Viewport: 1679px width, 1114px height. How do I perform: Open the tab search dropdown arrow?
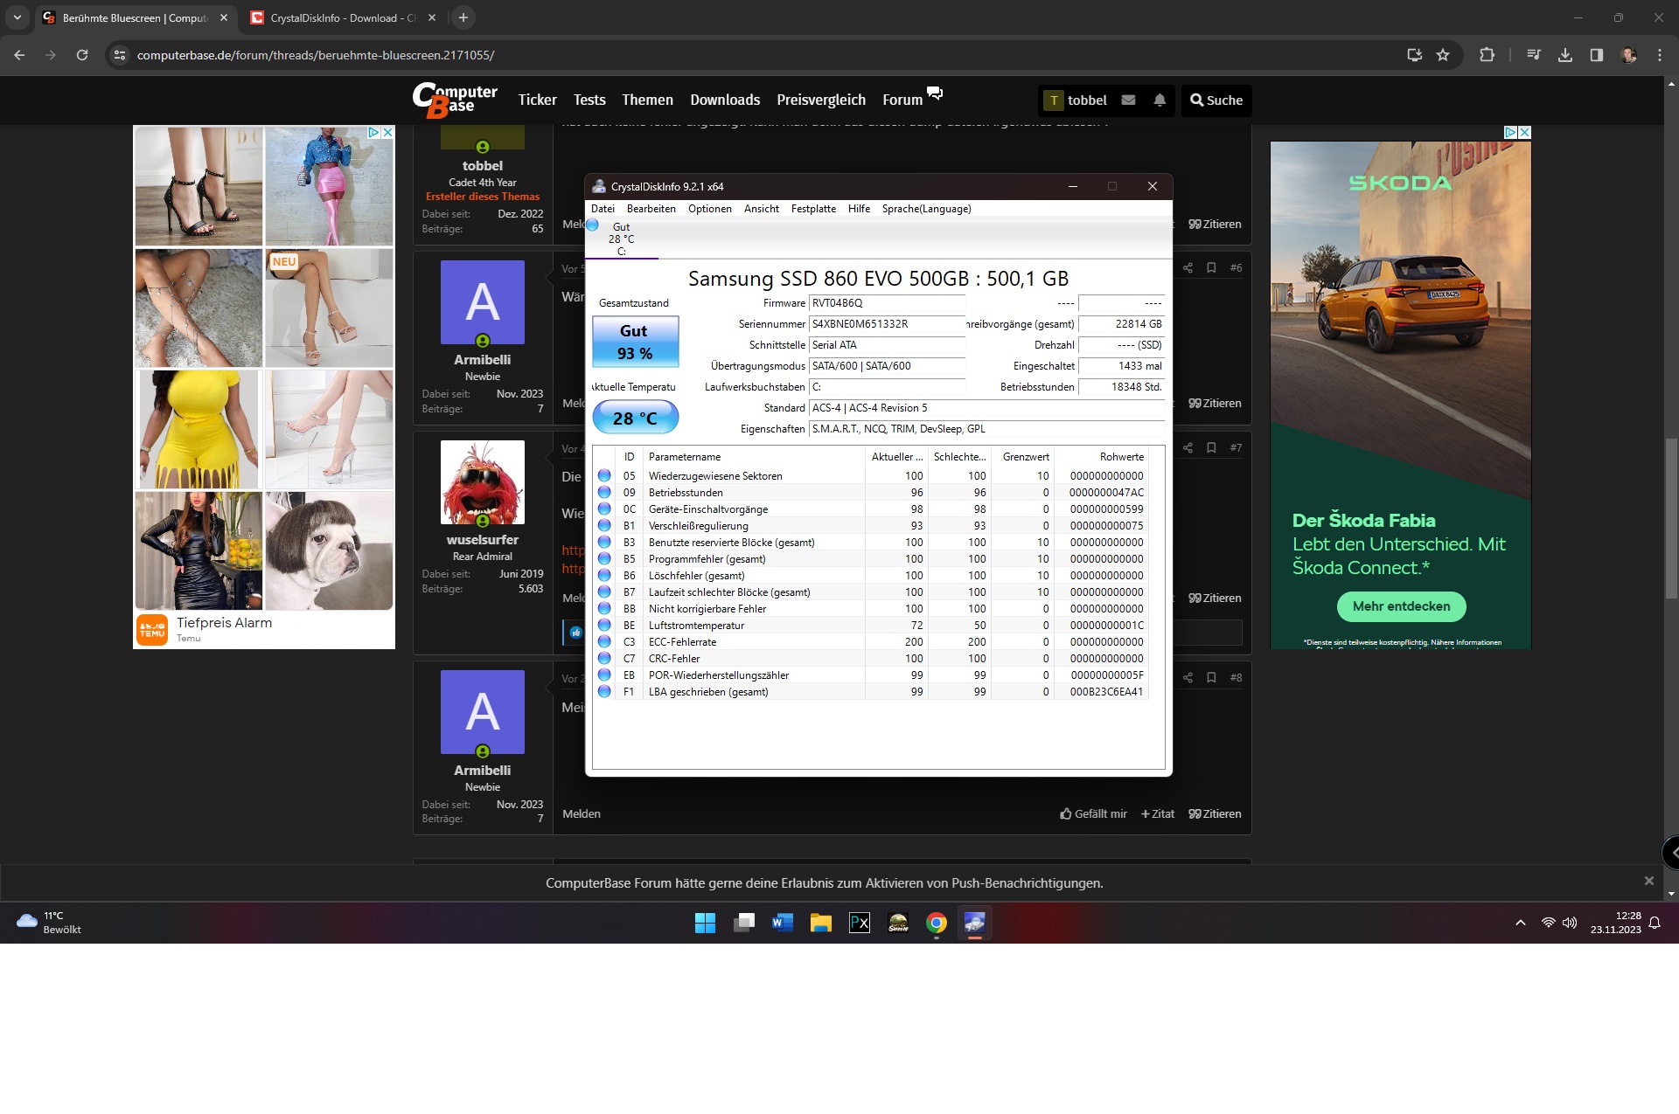click(x=17, y=17)
